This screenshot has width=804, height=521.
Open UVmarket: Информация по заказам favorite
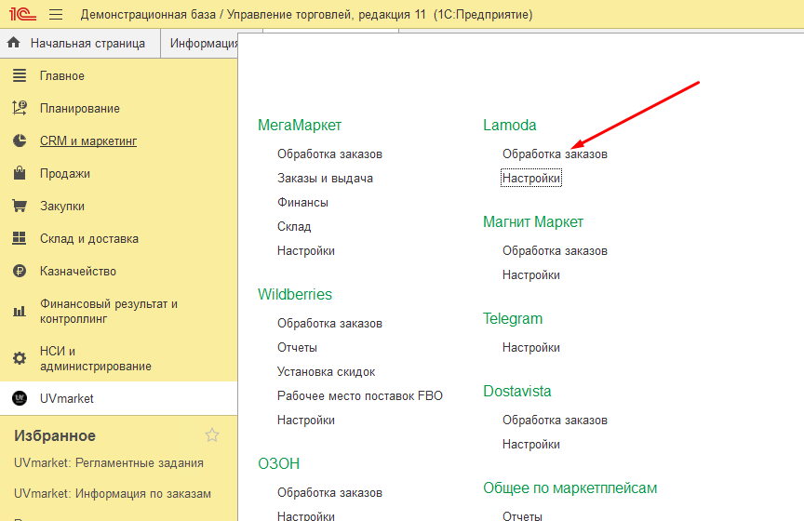(x=113, y=493)
